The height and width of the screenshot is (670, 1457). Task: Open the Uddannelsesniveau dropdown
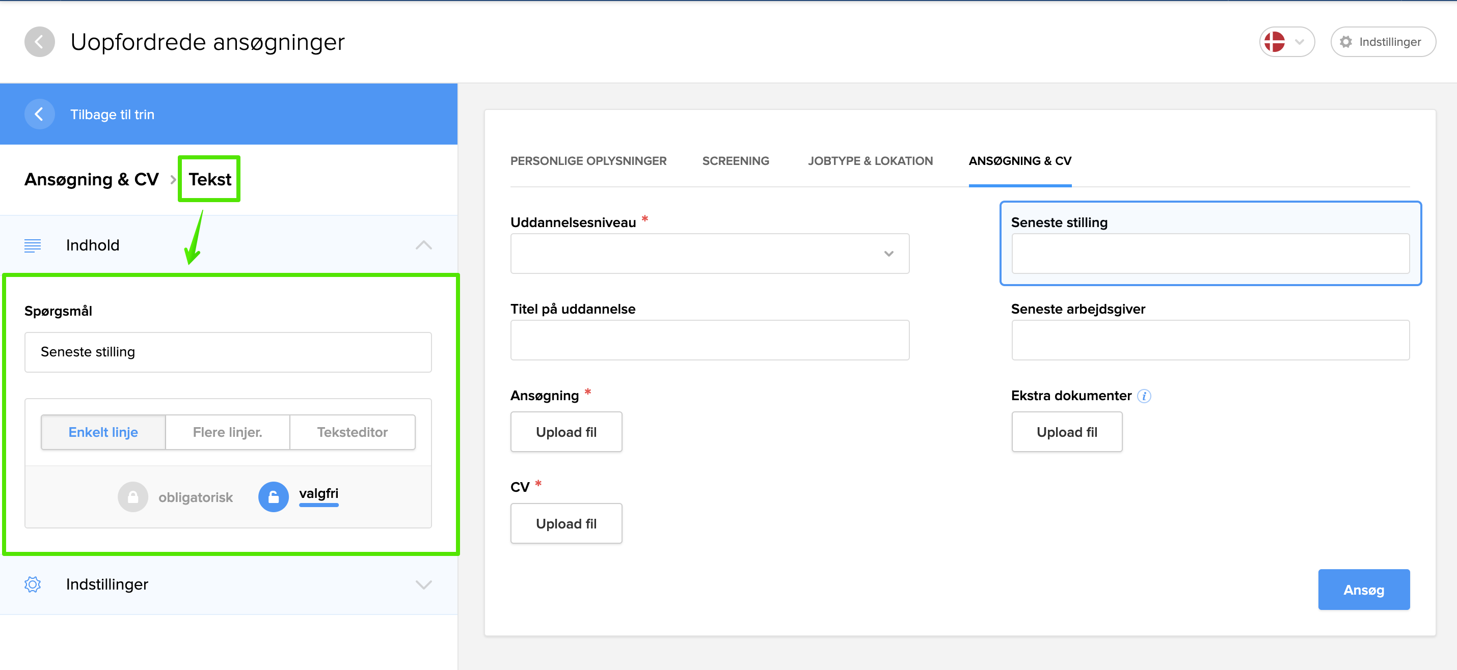tap(709, 254)
